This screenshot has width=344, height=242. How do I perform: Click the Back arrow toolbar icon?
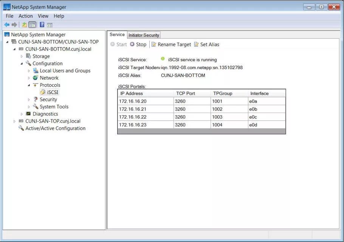(x=7, y=25)
